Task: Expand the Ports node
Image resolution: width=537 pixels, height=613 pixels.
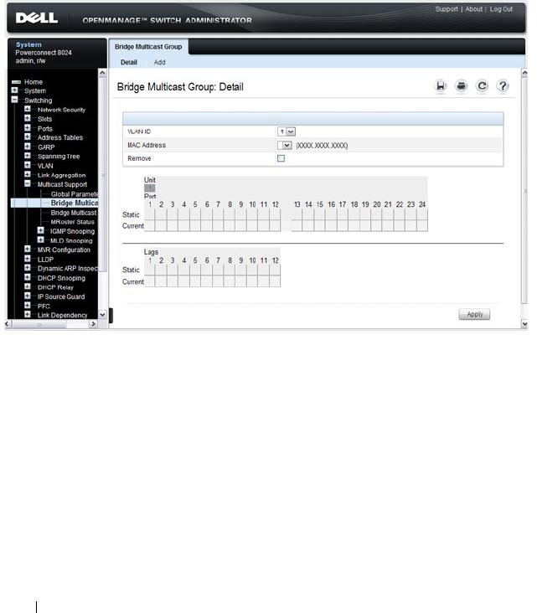Action: [x=28, y=128]
